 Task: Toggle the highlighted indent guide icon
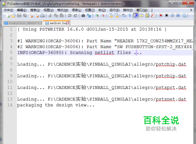click(x=136, y=16)
